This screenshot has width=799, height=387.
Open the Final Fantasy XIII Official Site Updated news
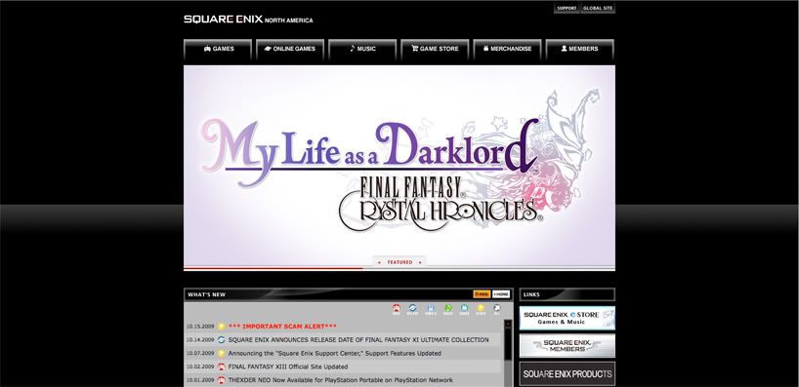[x=288, y=367]
